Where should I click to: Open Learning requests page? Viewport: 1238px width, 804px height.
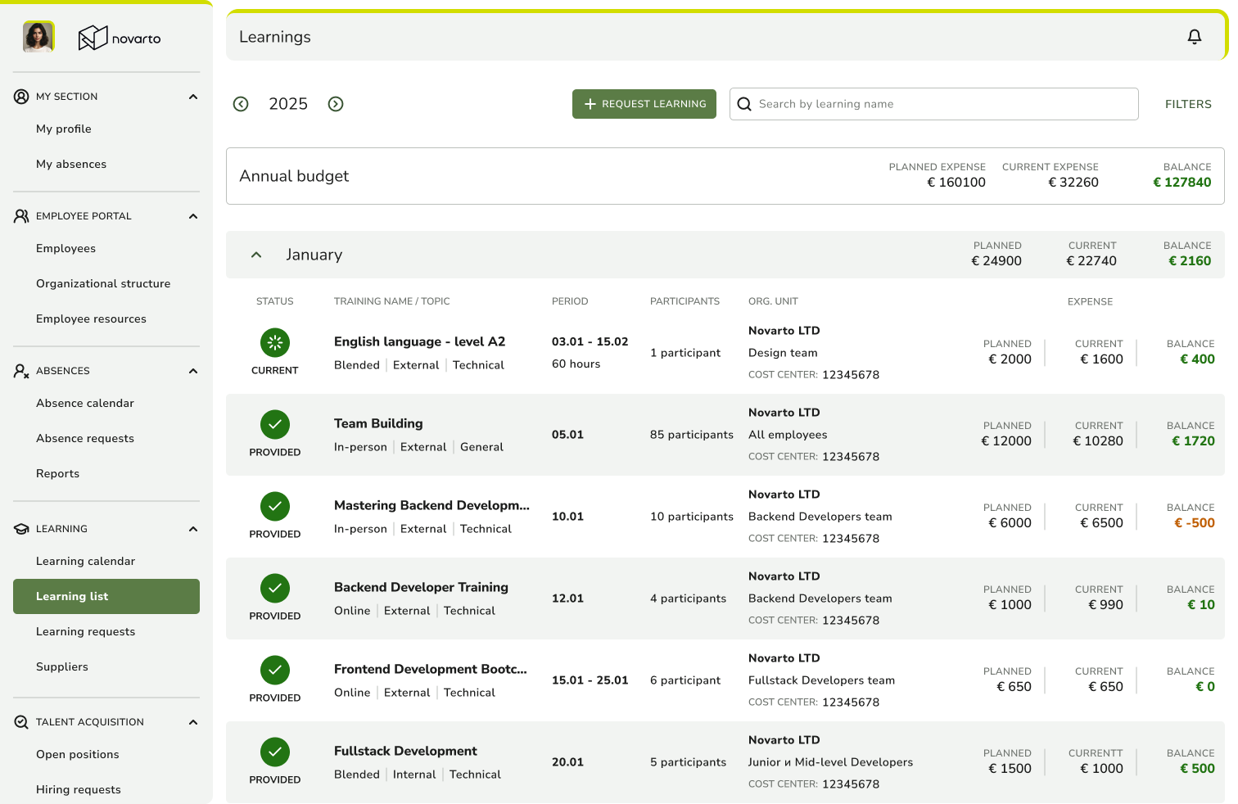pos(86,631)
